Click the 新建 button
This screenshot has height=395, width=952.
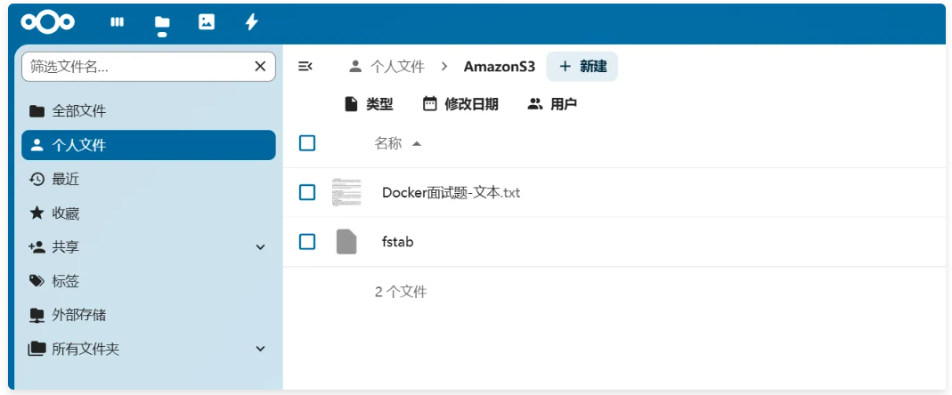(x=582, y=66)
